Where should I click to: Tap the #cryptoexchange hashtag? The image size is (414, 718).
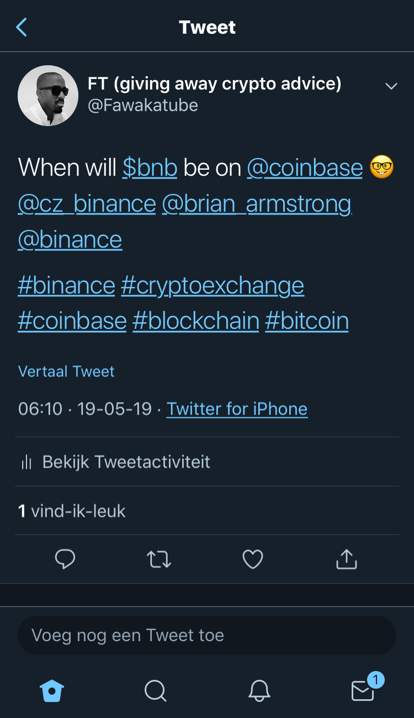[212, 286]
